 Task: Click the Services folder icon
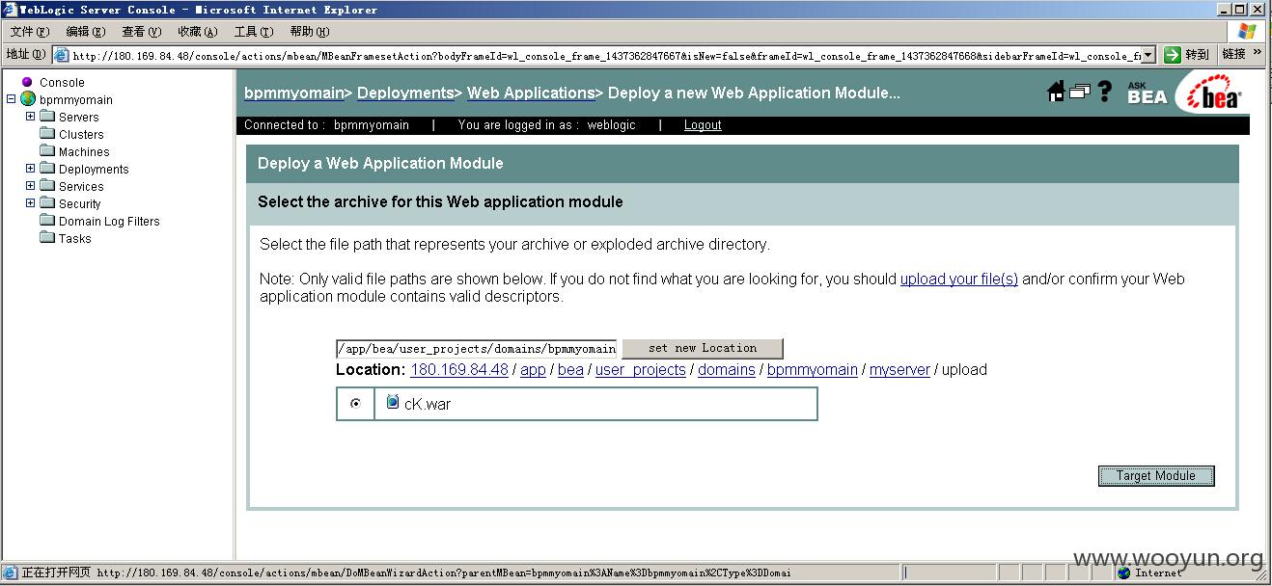tap(47, 185)
